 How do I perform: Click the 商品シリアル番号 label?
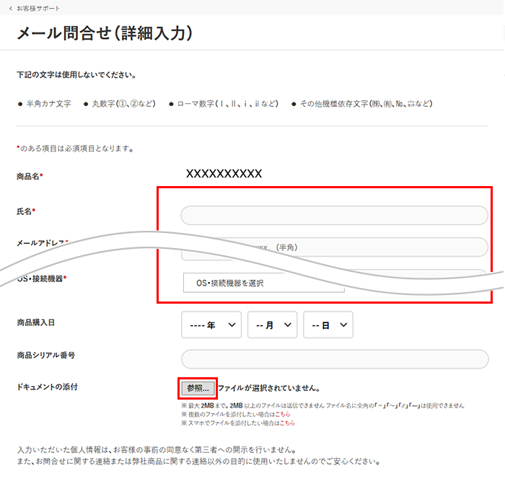(x=45, y=355)
